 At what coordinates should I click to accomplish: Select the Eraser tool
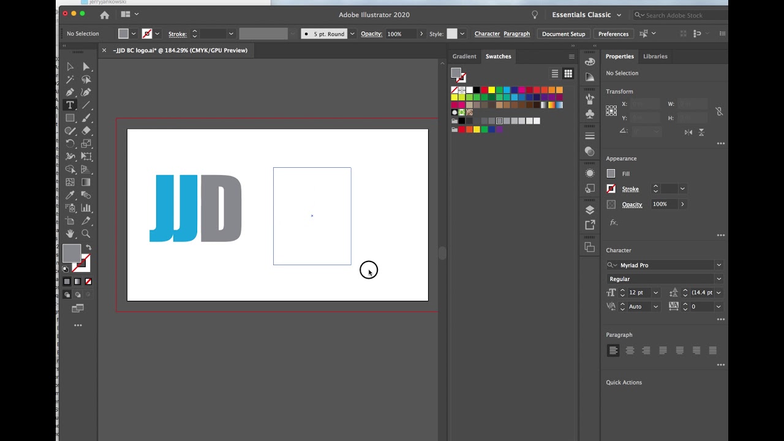point(86,130)
